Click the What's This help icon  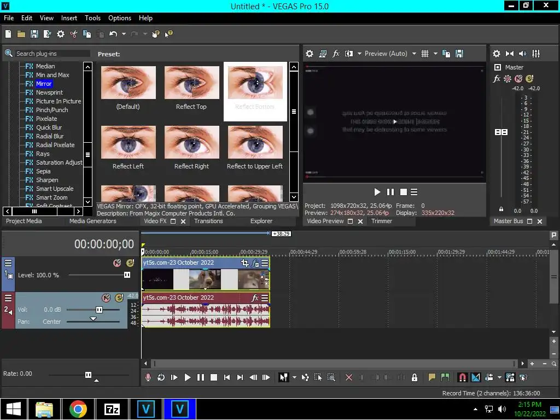point(168,34)
